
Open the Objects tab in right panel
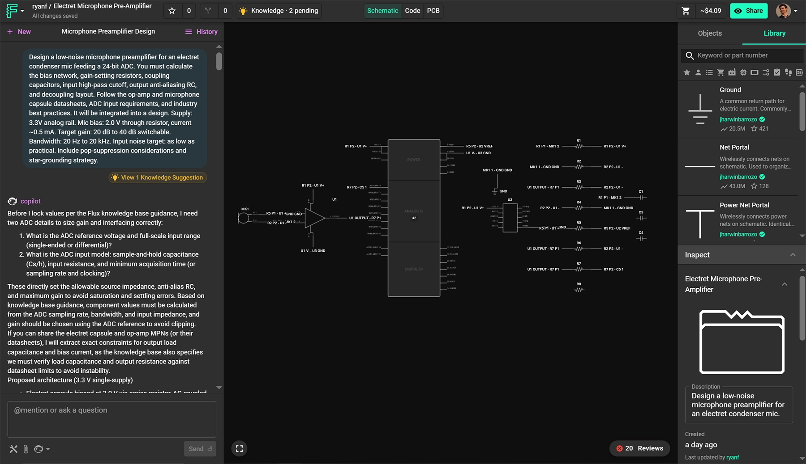[x=708, y=33]
